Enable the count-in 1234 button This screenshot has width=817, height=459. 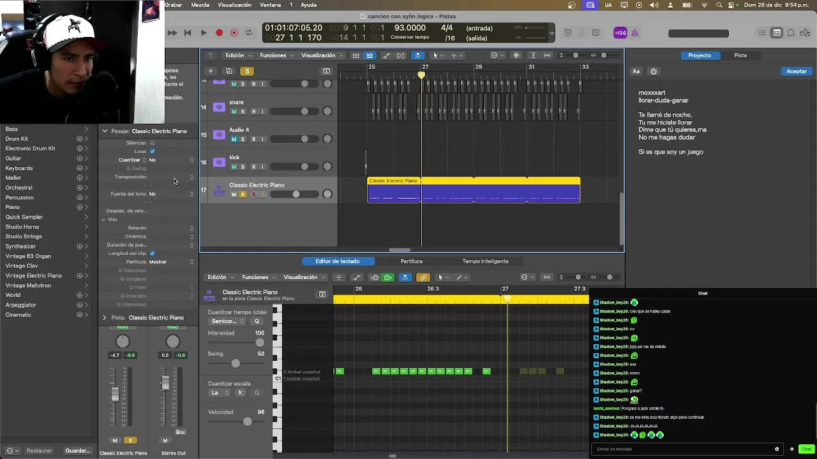pyautogui.click(x=620, y=33)
